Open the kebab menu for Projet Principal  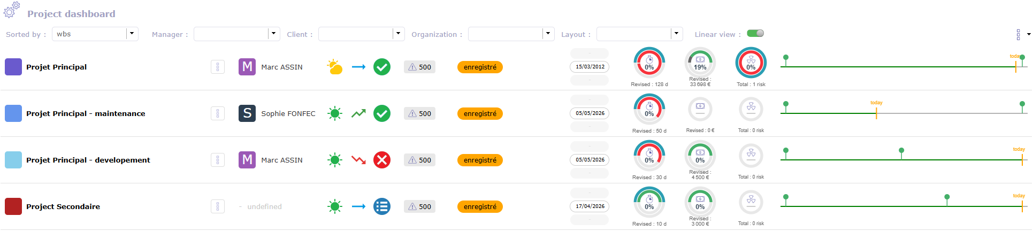[218, 67]
